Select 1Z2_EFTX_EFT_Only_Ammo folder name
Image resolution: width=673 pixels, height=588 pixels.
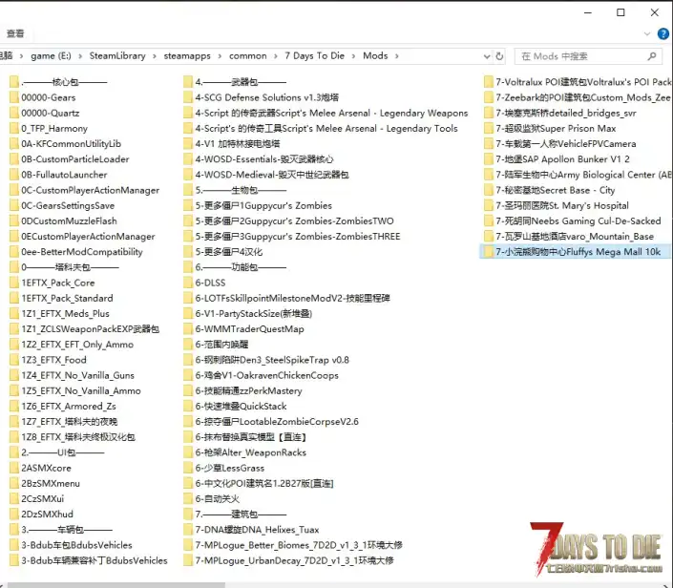tap(77, 345)
